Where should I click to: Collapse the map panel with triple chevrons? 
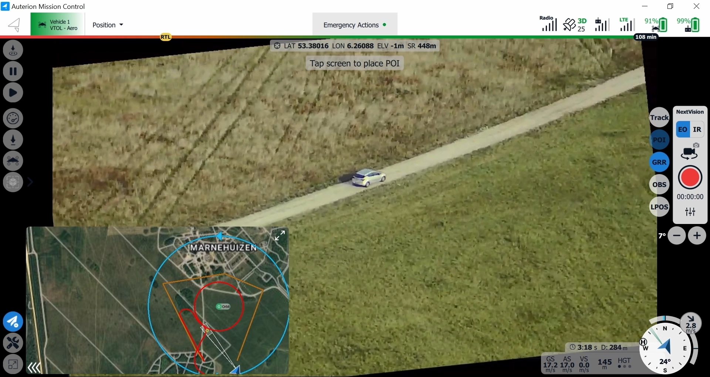pyautogui.click(x=34, y=367)
